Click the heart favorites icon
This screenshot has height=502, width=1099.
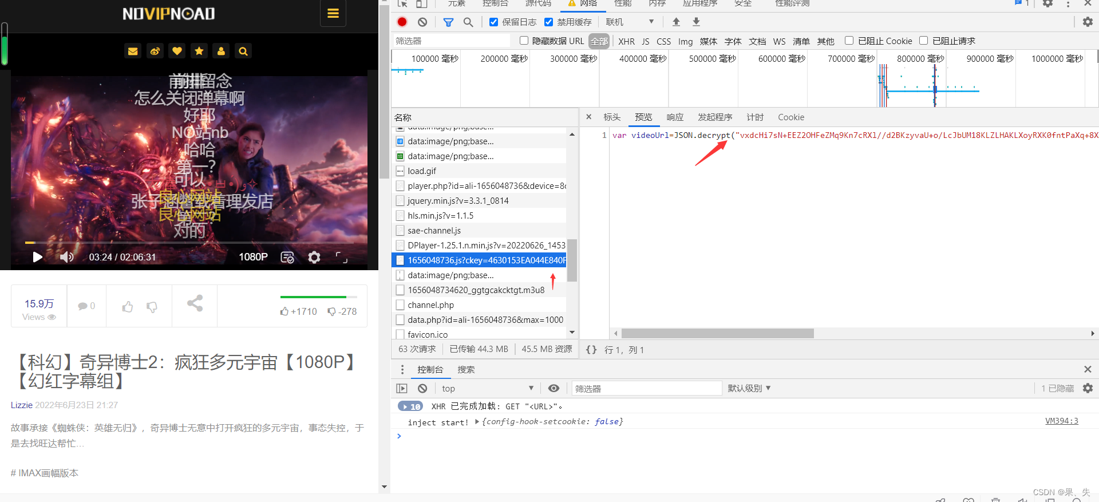click(x=177, y=51)
